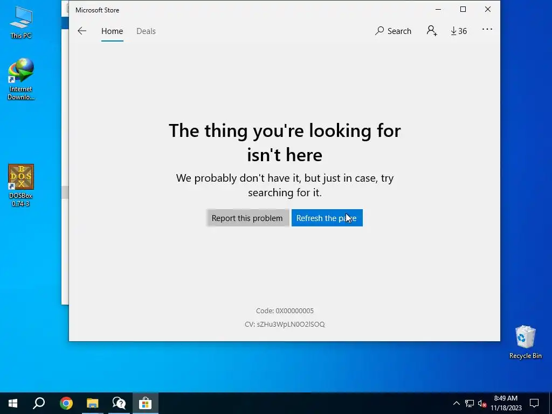Click the Microsoft Store taskbar icon

pos(145,403)
